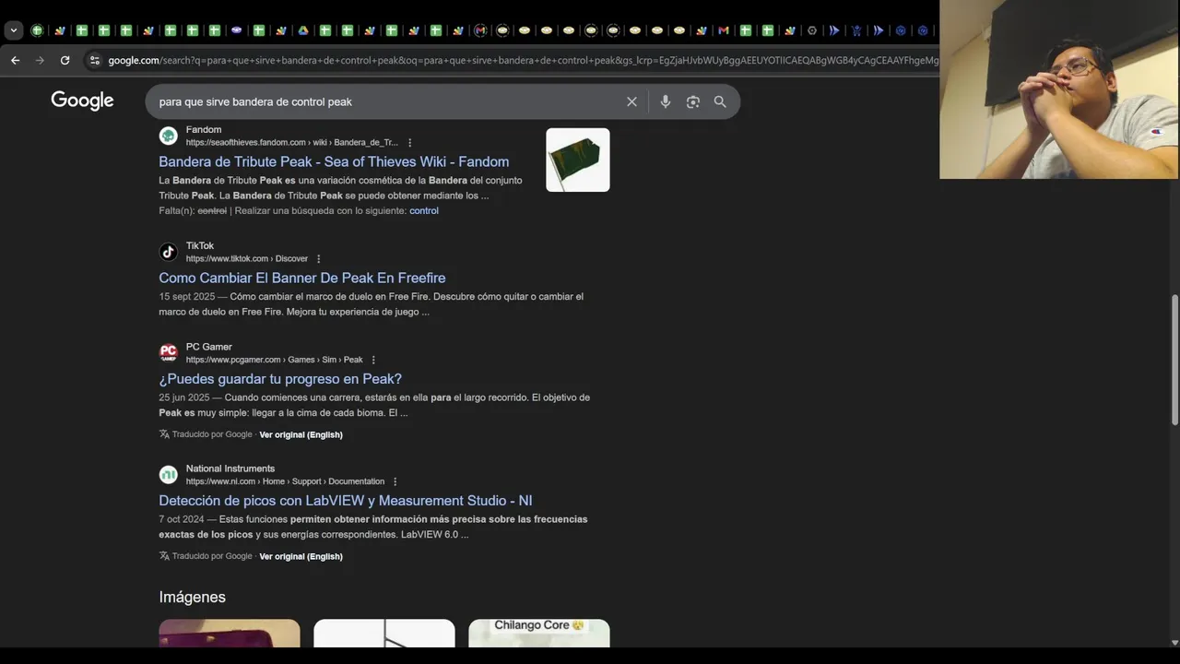
Task: Open the tab search chevron button
Action: [x=14, y=30]
